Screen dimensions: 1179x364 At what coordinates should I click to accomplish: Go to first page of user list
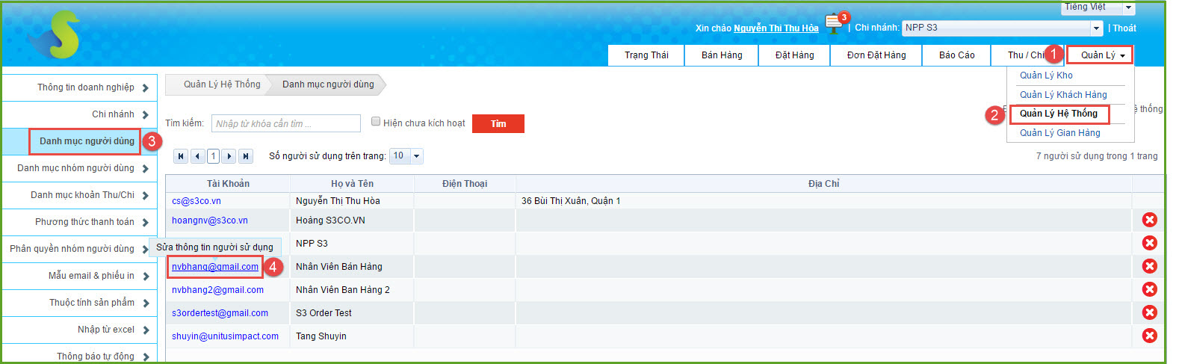[x=181, y=156]
